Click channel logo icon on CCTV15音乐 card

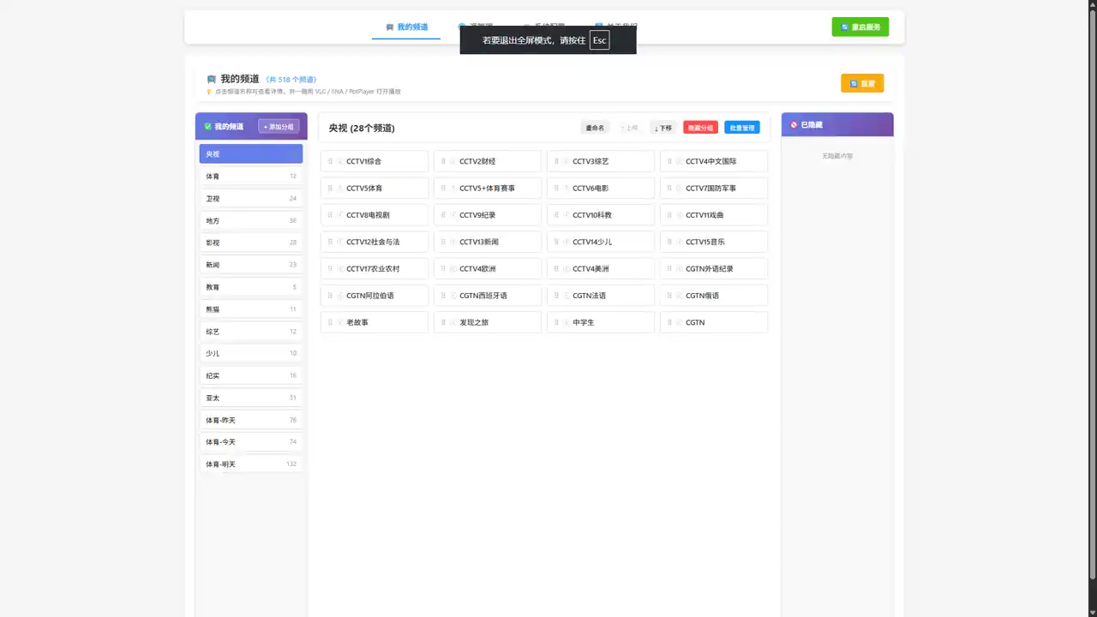pos(679,242)
